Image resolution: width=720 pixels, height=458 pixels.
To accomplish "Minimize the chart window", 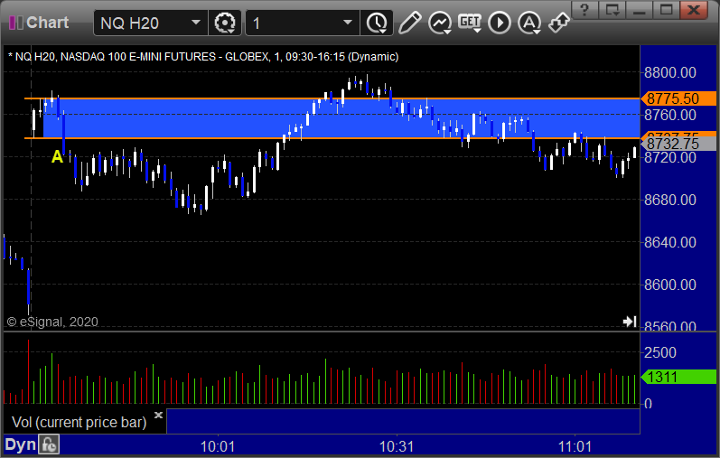I will pos(640,10).
